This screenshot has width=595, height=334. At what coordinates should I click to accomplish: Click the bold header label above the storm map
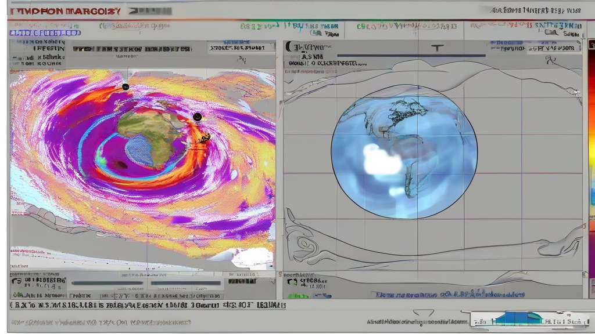tap(131, 49)
